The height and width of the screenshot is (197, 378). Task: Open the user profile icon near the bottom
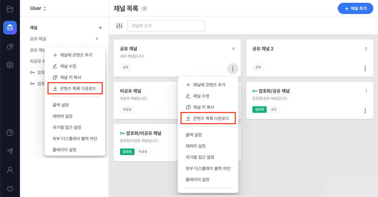(10, 170)
